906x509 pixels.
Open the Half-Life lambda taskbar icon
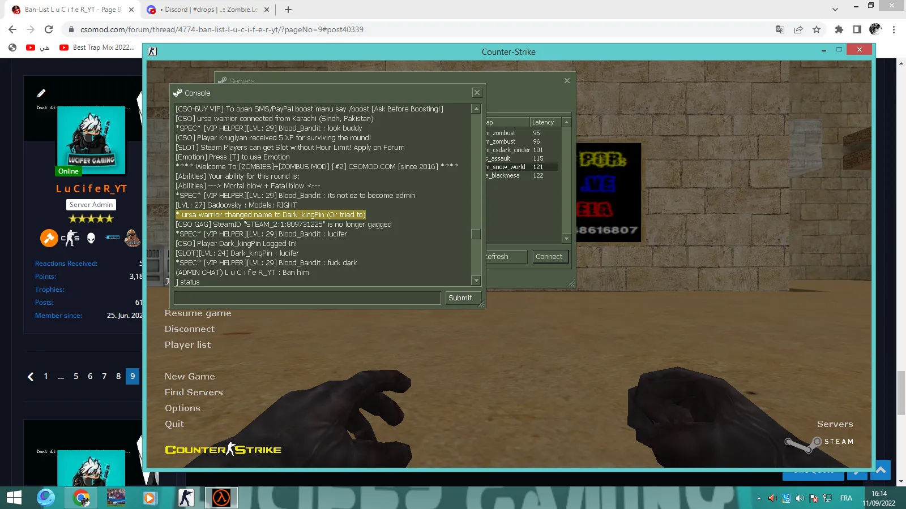(x=221, y=498)
